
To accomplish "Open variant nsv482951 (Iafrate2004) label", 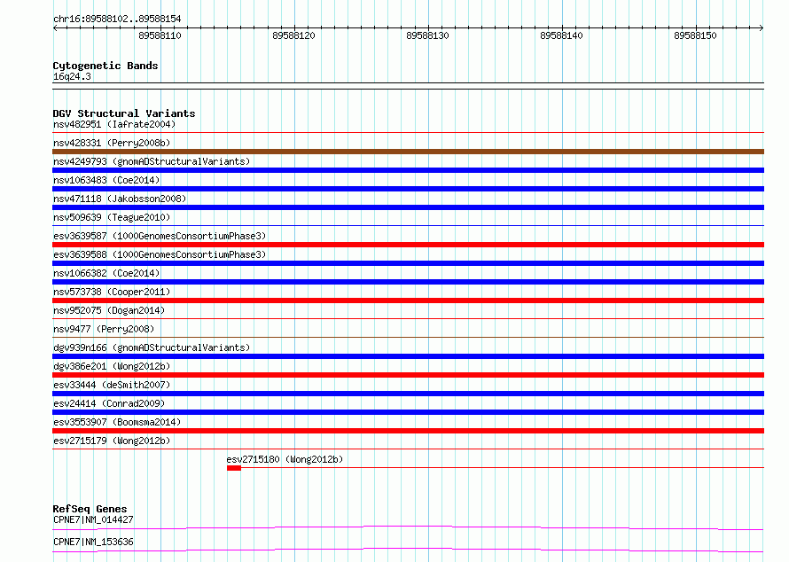I will pos(114,124).
